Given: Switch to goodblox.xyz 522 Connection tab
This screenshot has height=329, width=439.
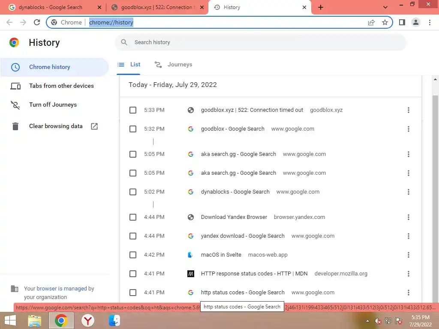Looking at the screenshot, I should 157,7.
